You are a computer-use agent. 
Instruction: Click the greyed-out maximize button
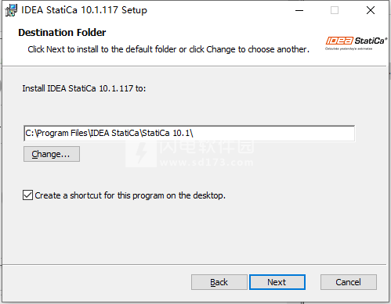click(335, 10)
